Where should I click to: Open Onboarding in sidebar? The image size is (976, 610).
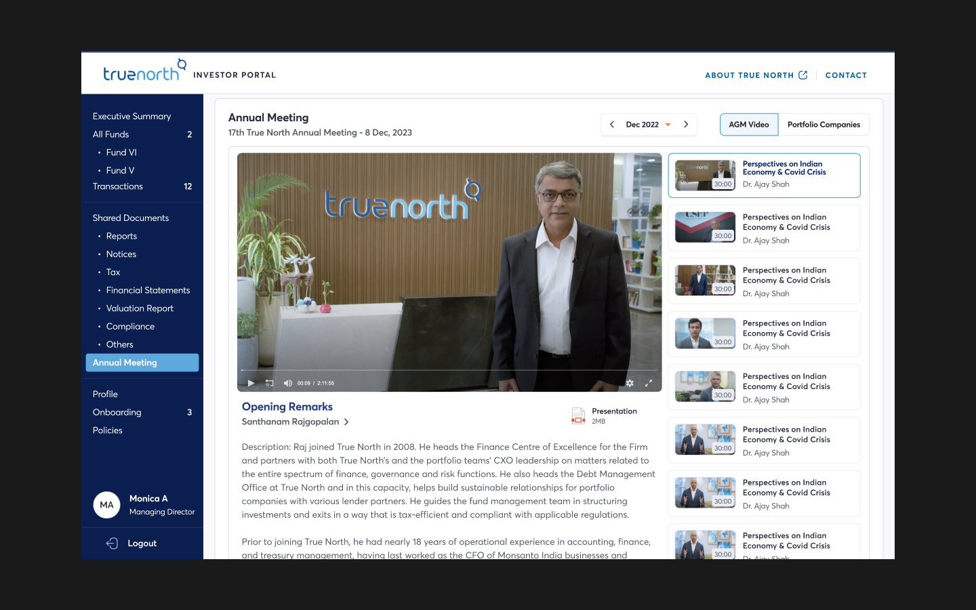(117, 412)
